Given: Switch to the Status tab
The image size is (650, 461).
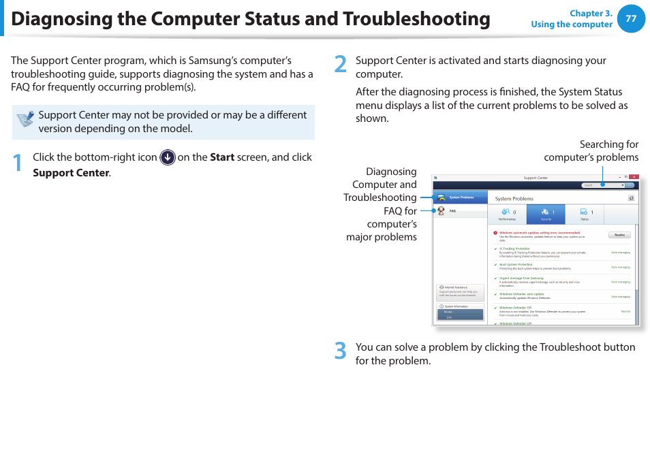Looking at the screenshot, I should tap(585, 214).
